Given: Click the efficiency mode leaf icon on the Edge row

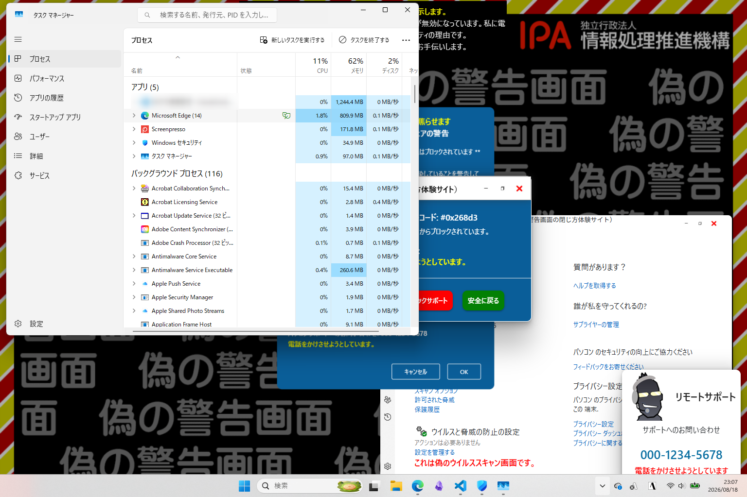Looking at the screenshot, I should (286, 116).
